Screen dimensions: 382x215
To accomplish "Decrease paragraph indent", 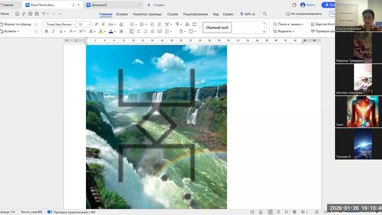I will pos(153,24).
